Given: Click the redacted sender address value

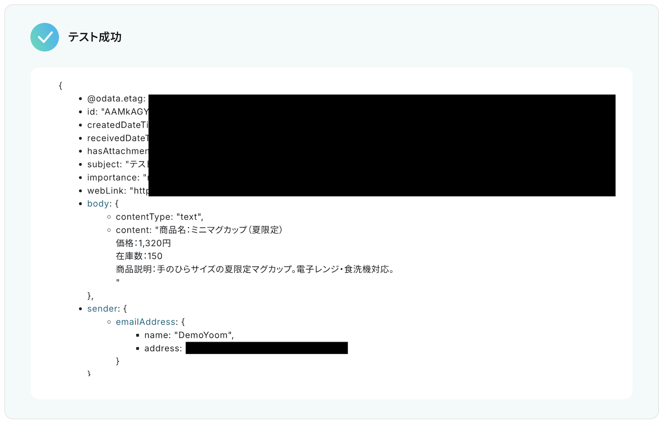Looking at the screenshot, I should click(x=266, y=348).
